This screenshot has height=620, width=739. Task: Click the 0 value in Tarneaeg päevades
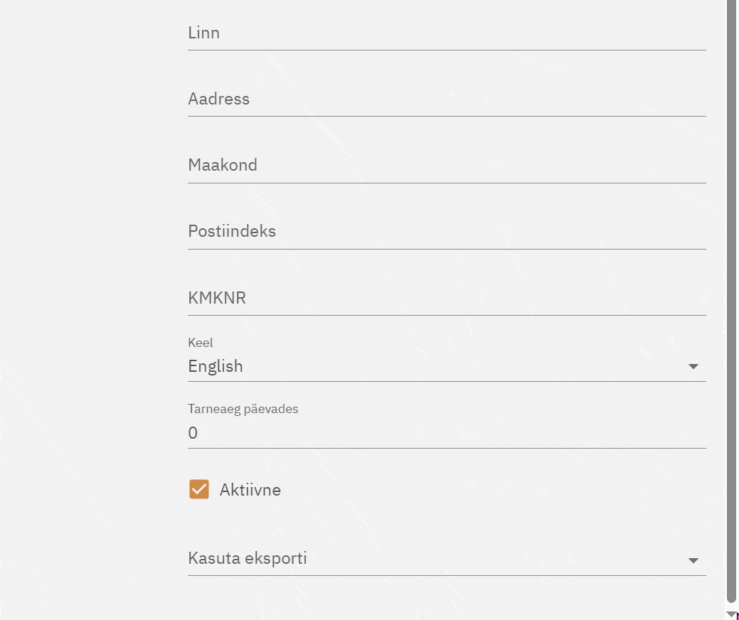(193, 433)
